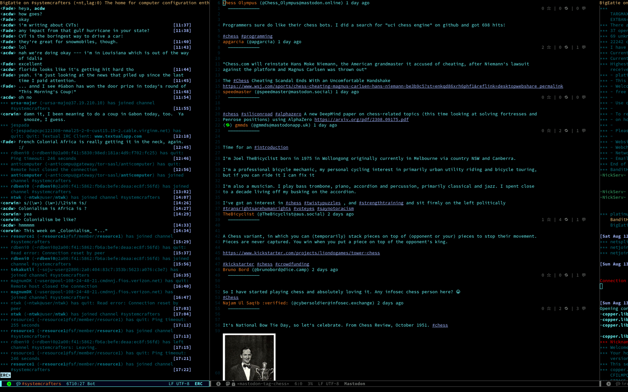Screen dimensions: 628x392
Task: Click reply bubble on apgarcia's post
Action: [x=584, y=47]
